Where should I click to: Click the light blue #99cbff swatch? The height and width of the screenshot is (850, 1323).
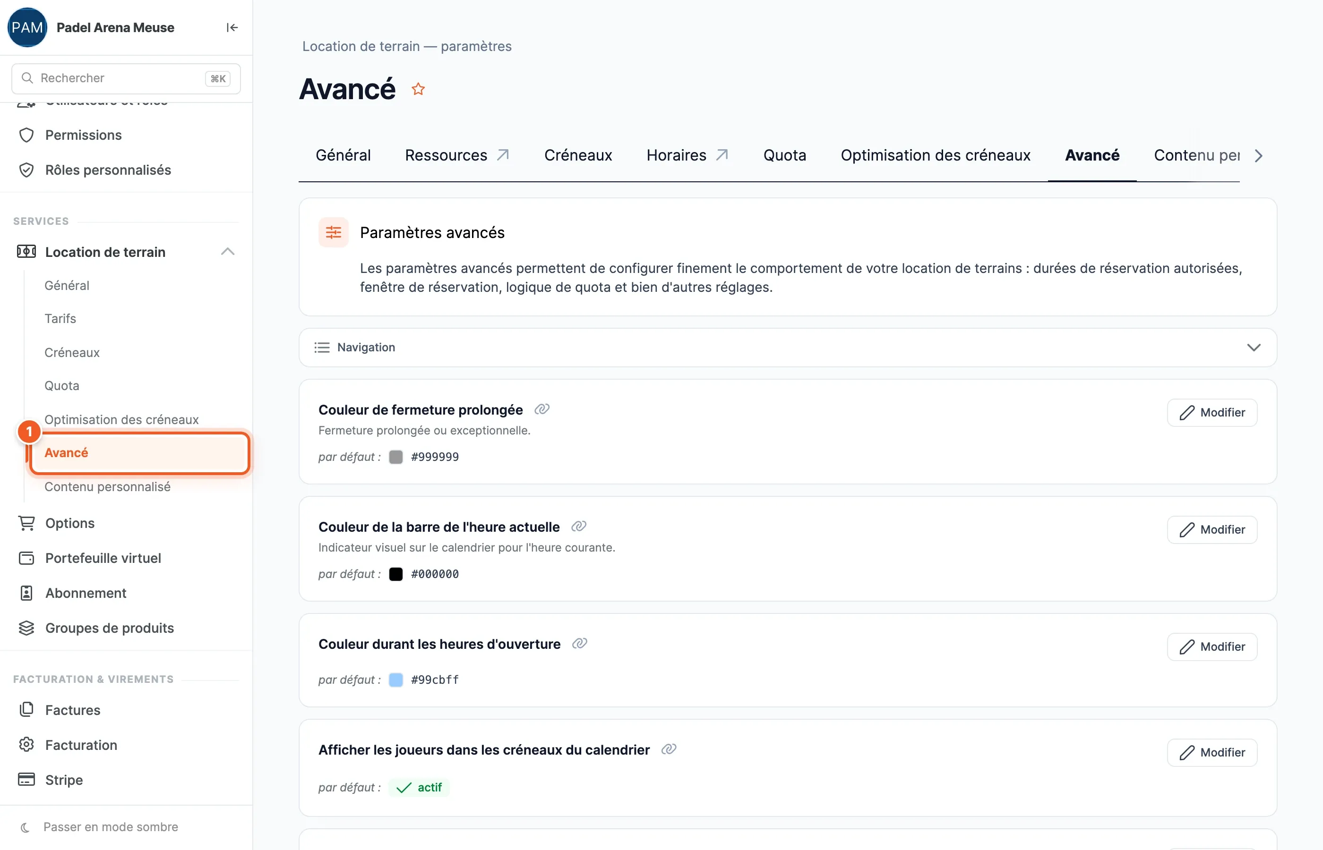(x=396, y=680)
